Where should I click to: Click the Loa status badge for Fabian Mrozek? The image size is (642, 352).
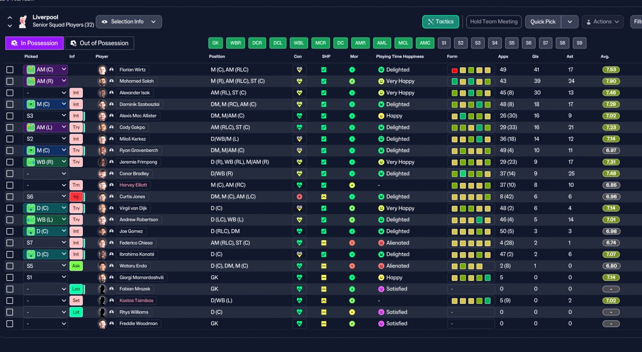click(x=76, y=289)
